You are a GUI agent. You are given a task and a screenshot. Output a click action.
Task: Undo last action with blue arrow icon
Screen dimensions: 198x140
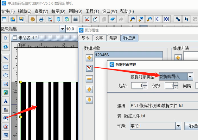[x=112, y=19]
